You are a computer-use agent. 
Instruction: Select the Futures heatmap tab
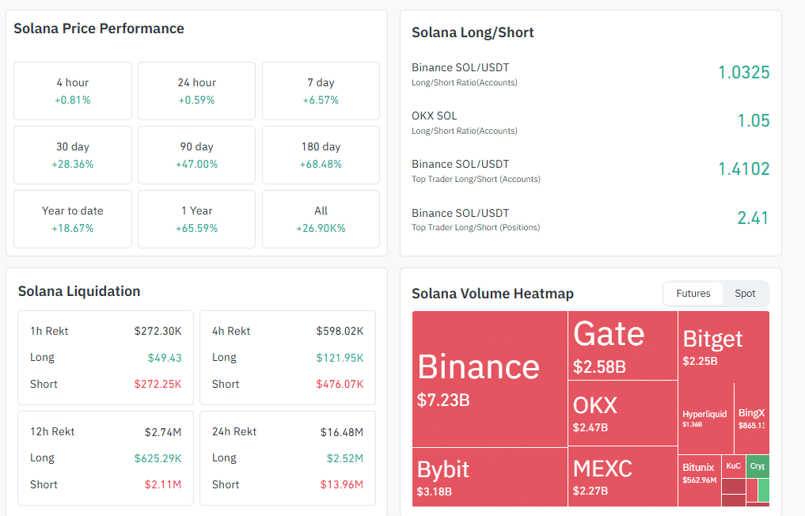coord(693,293)
